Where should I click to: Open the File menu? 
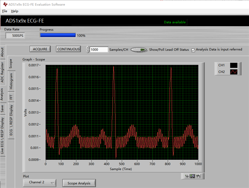pos(5,11)
